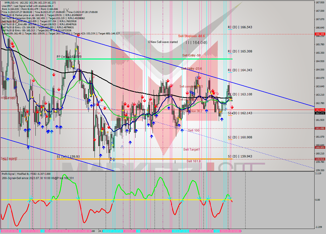The image size is (326, 234).
Task: Select the current price tag 162.272
Action: click(320, 113)
